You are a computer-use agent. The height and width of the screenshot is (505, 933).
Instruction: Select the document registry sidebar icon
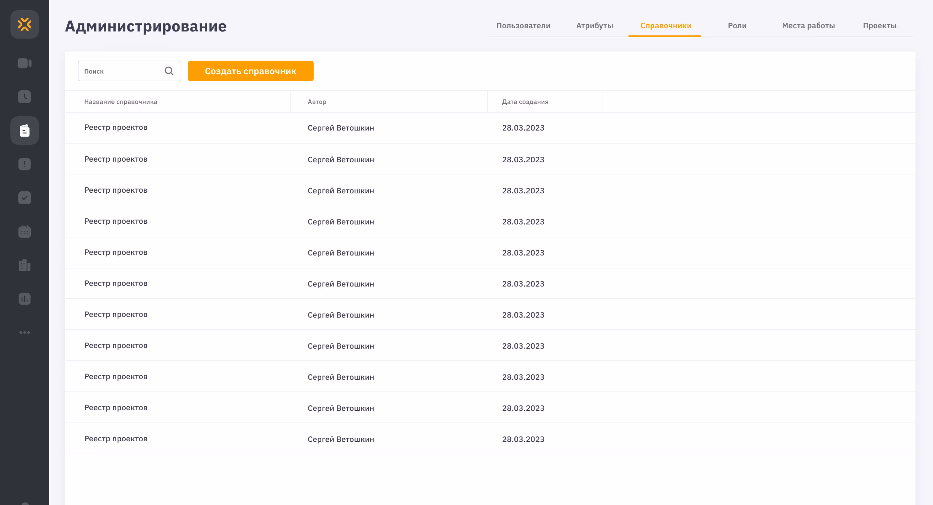[24, 131]
